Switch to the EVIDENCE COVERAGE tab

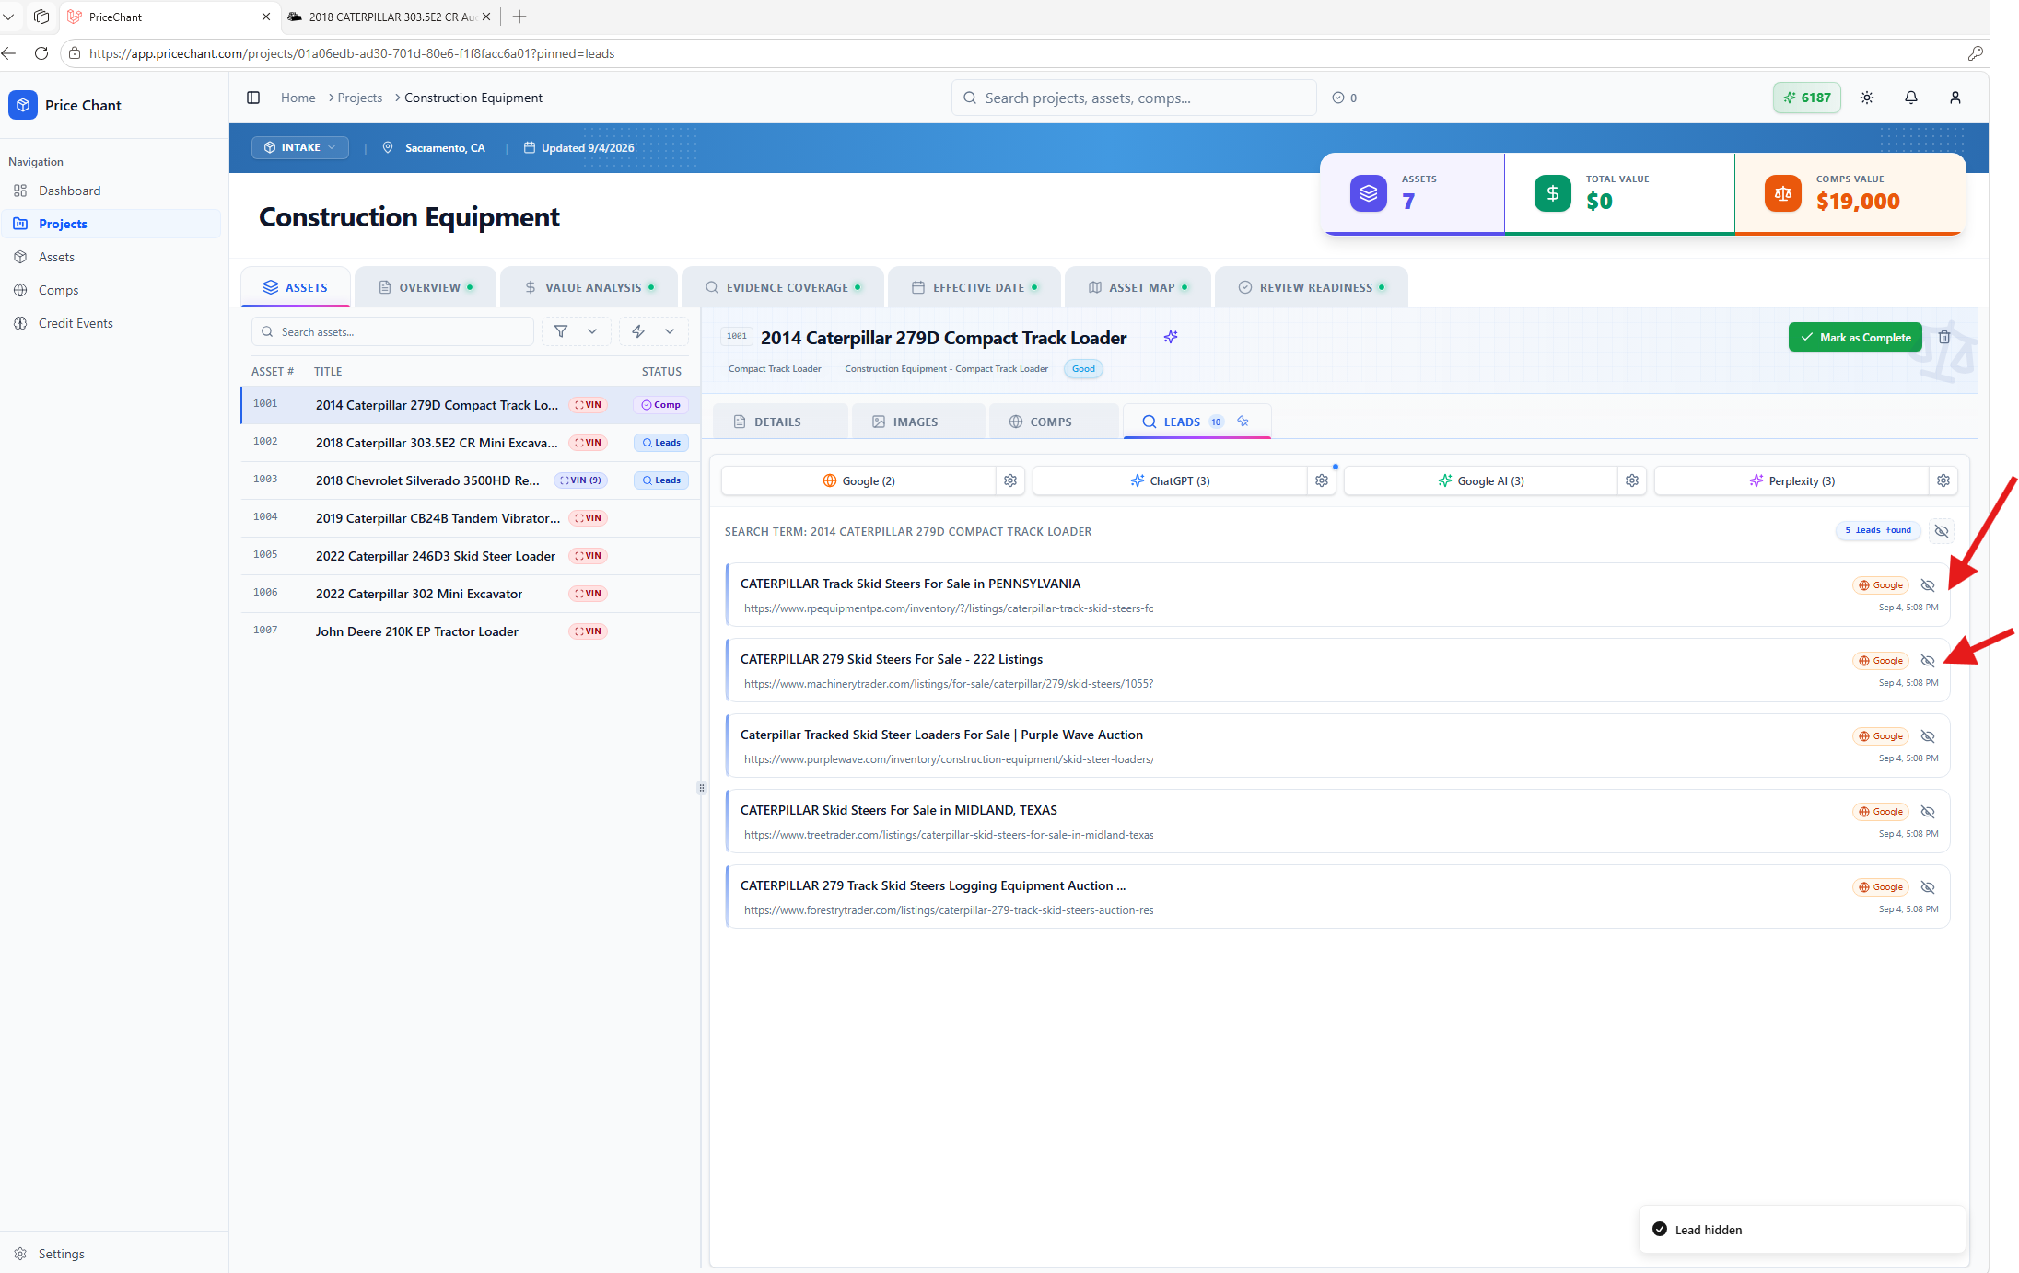(784, 287)
